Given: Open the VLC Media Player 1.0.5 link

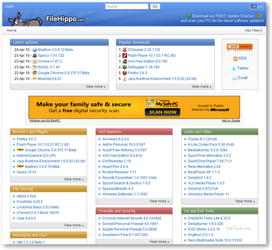Looking at the screenshot, I should 206,183.
